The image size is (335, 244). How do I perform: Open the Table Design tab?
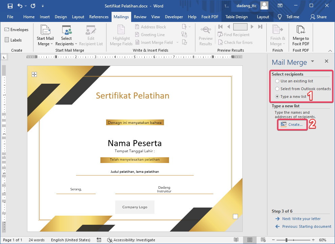tap(236, 17)
